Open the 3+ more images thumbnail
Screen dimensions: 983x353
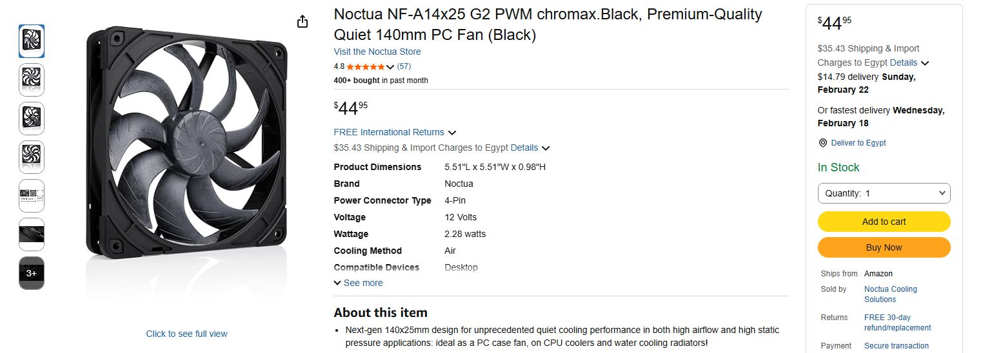[32, 273]
